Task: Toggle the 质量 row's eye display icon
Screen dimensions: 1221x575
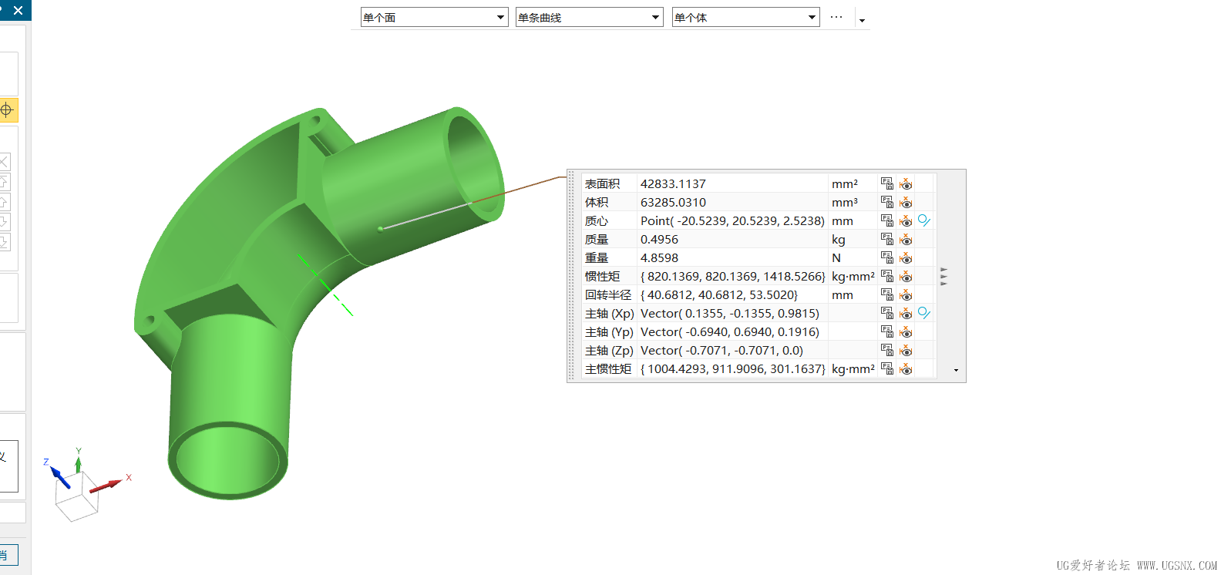Action: tap(906, 239)
